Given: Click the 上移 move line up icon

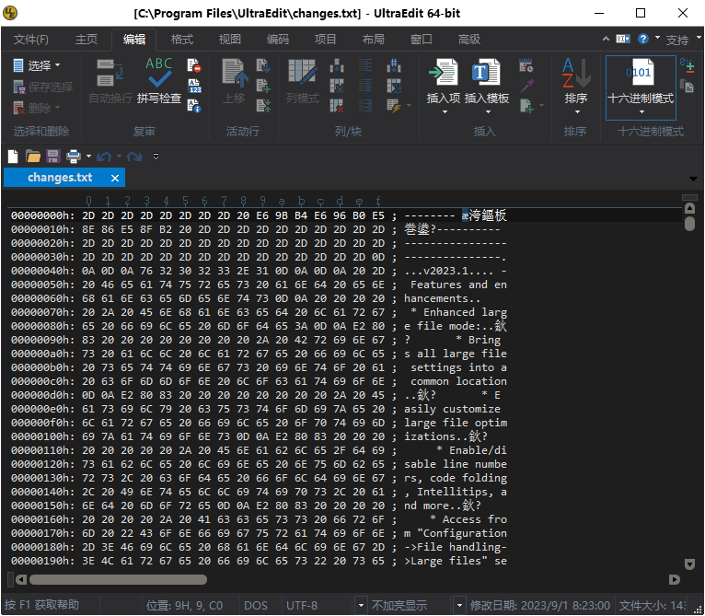Looking at the screenshot, I should [235, 73].
